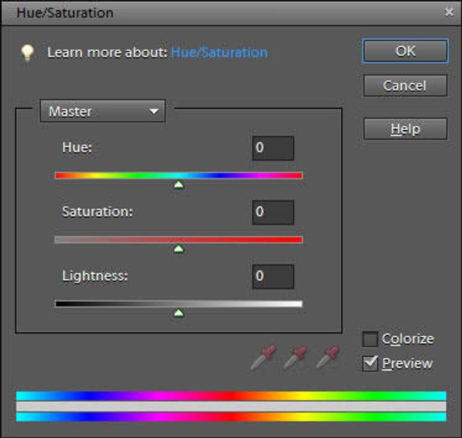The image size is (462, 438).
Task: Click the Lightness value input field
Action: tap(273, 276)
